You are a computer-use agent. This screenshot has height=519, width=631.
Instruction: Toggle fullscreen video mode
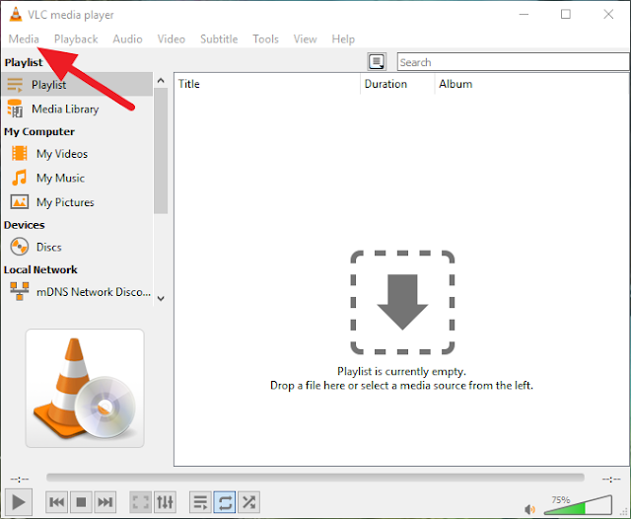(140, 502)
